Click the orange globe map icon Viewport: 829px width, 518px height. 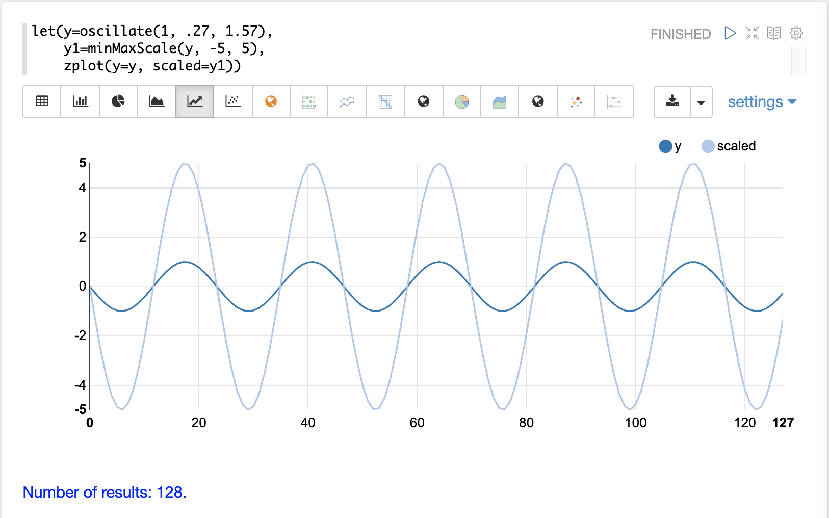coord(271,101)
